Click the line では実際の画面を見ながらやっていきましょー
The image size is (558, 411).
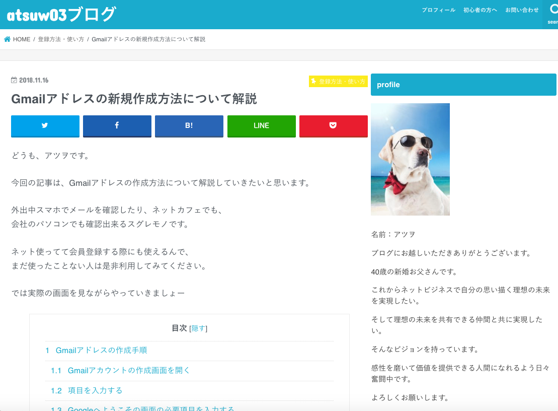pos(98,293)
